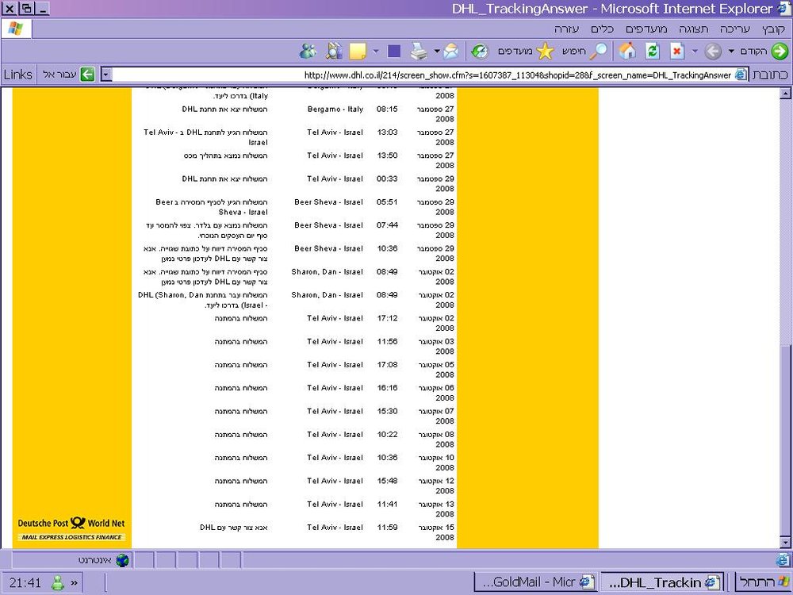Click the Links toolbar label
Screen dimensions: 793x595
18,75
